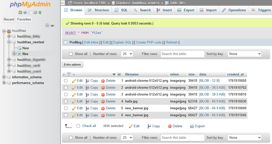This screenshot has width=272, height=144.
Task: Sort by the filename column header
Action: pos(132,74)
